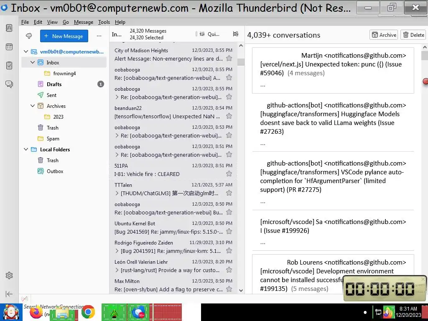This screenshot has width=428, height=321.
Task: Open the 2023 archive folder
Action: [x=64, y=117]
